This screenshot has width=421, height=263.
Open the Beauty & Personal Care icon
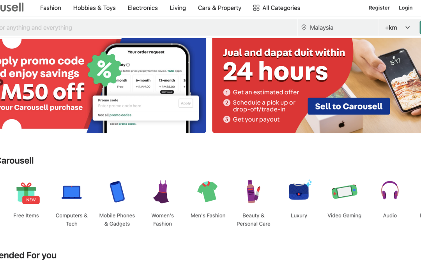pyautogui.click(x=253, y=191)
